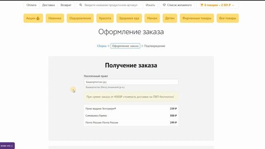Go back to the Сборка step
This screenshot has height=149, width=265.
(101, 46)
